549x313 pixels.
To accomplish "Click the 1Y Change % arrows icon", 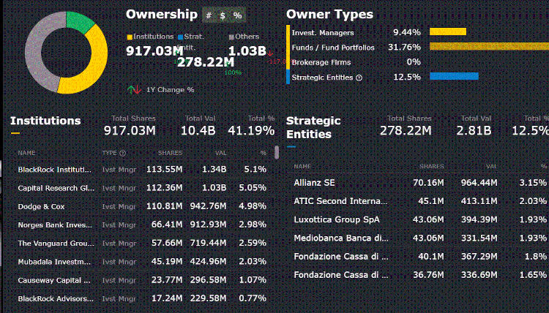I will (x=134, y=90).
